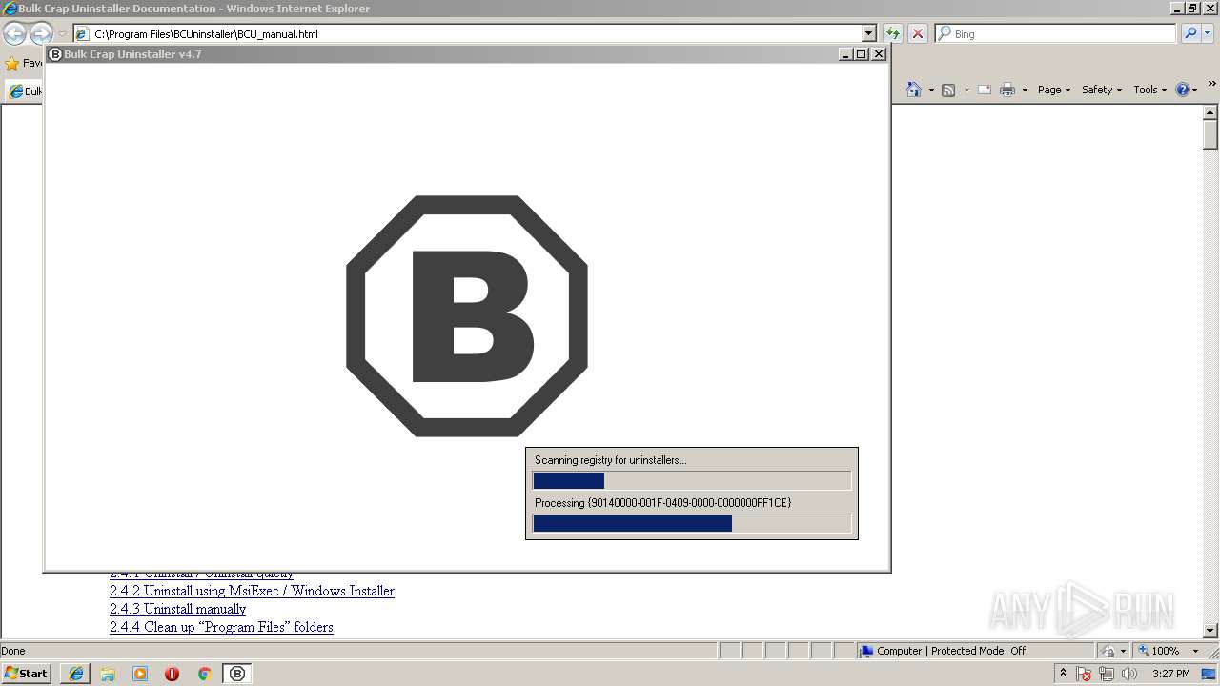Open the Chrome taskbar icon
The height and width of the screenshot is (686, 1220).
click(204, 674)
